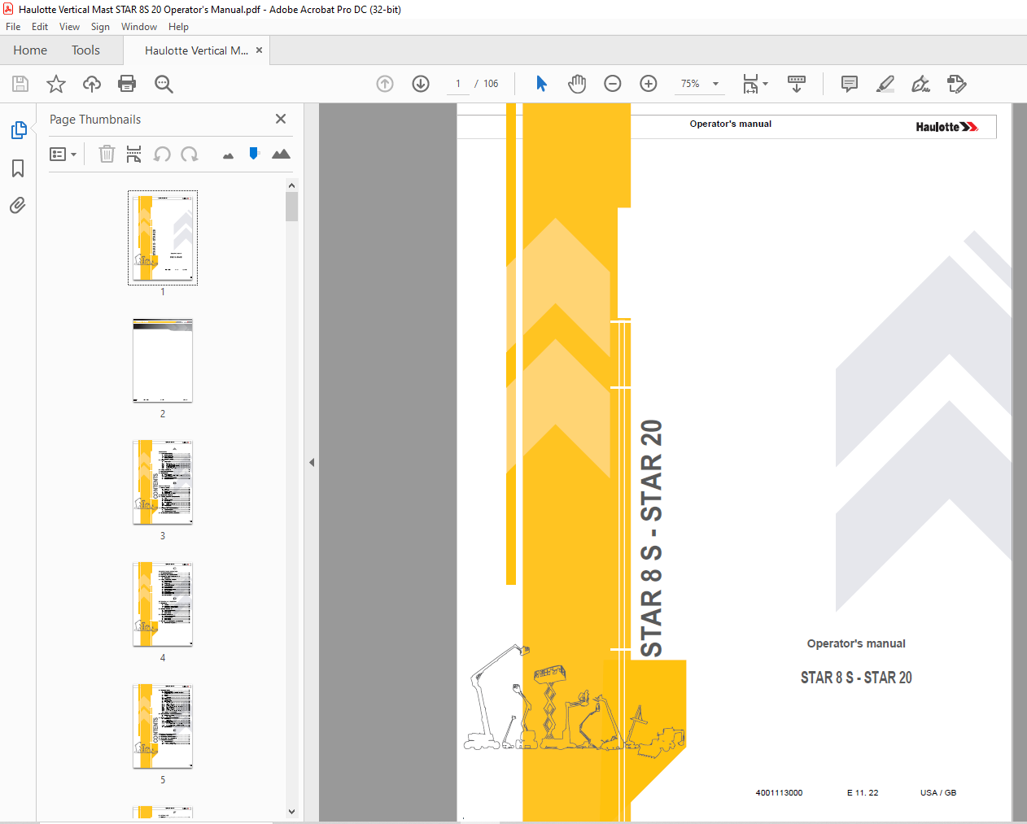
Task: Click the page number input field
Action: pyautogui.click(x=458, y=84)
